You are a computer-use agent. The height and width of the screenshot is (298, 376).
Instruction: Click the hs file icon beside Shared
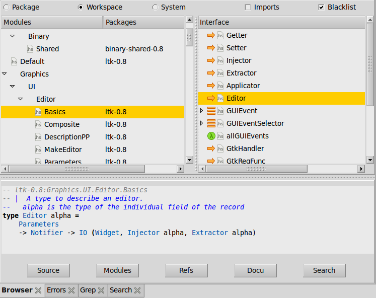point(31,49)
